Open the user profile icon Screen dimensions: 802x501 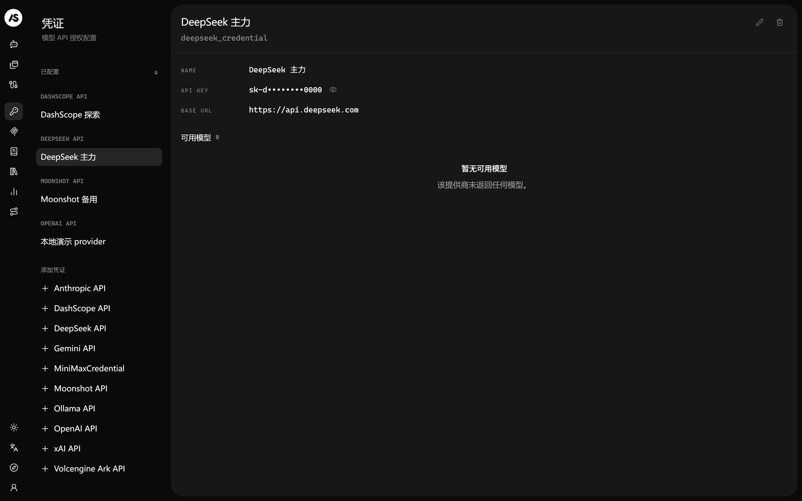coord(14,488)
